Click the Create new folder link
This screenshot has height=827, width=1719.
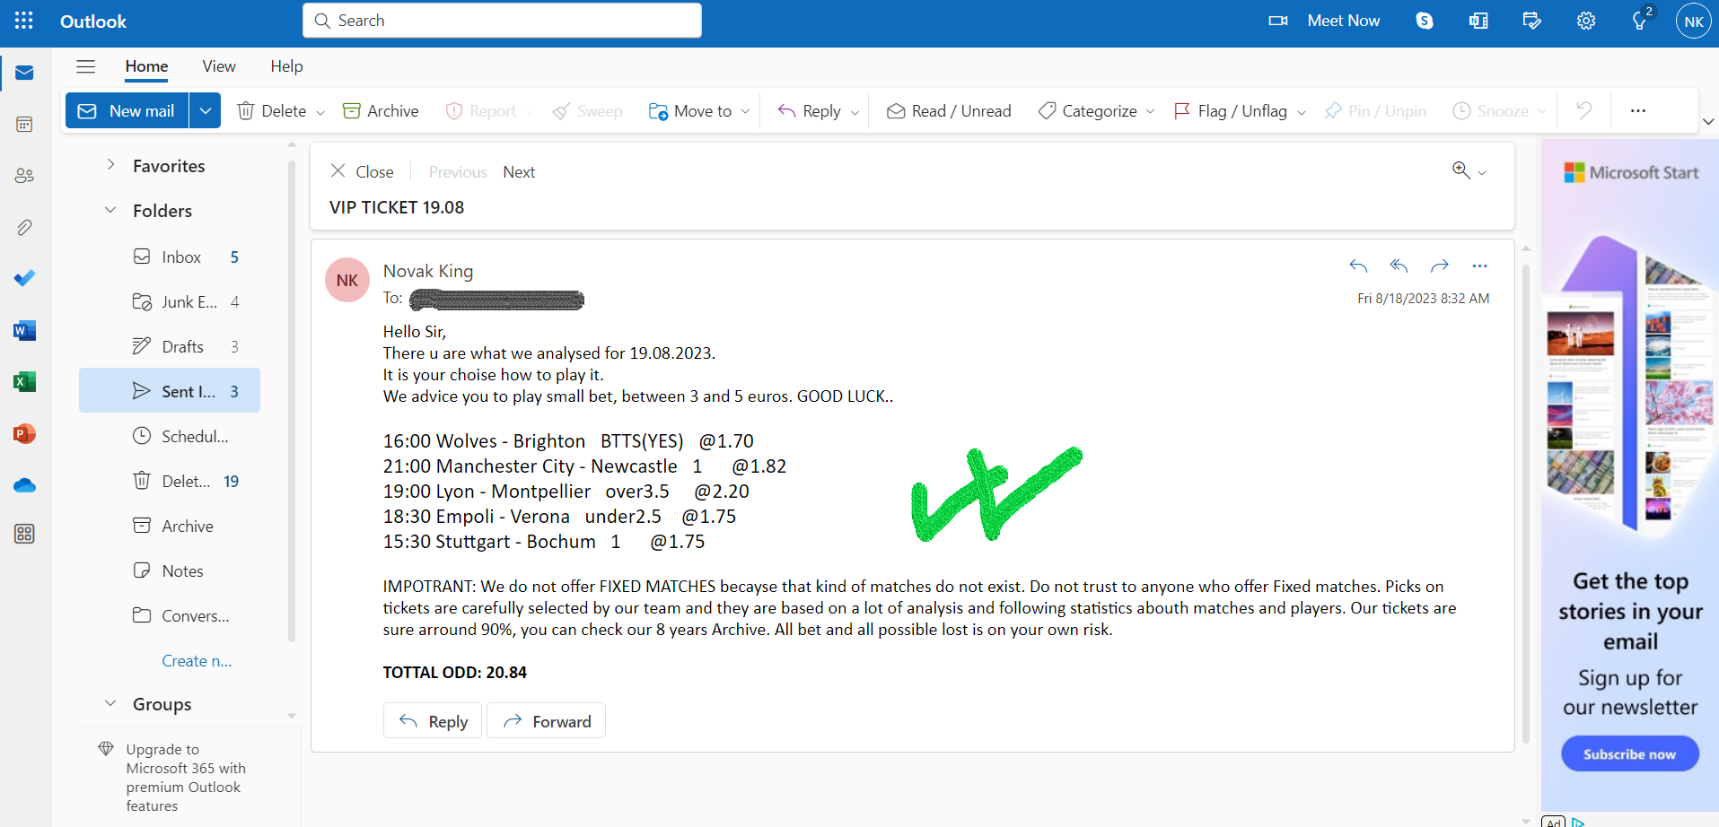pyautogui.click(x=197, y=660)
